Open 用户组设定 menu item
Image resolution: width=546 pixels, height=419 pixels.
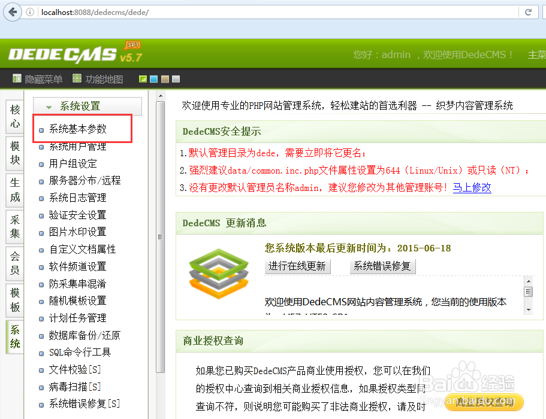(x=73, y=163)
